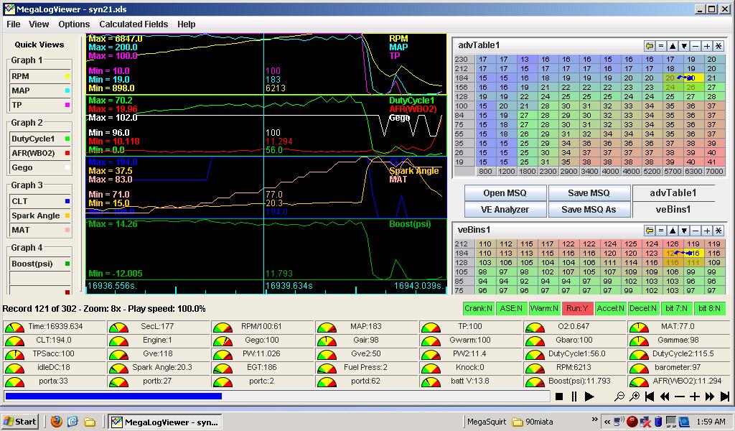Click the blue playback progress bar

pos(113,396)
